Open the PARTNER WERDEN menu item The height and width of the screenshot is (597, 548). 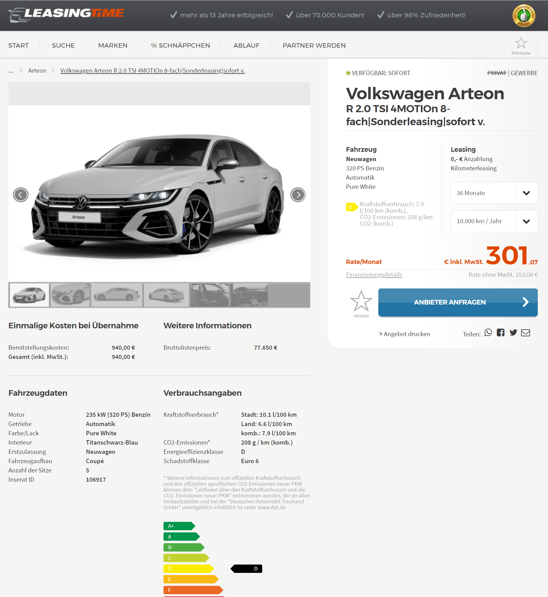pyautogui.click(x=314, y=45)
